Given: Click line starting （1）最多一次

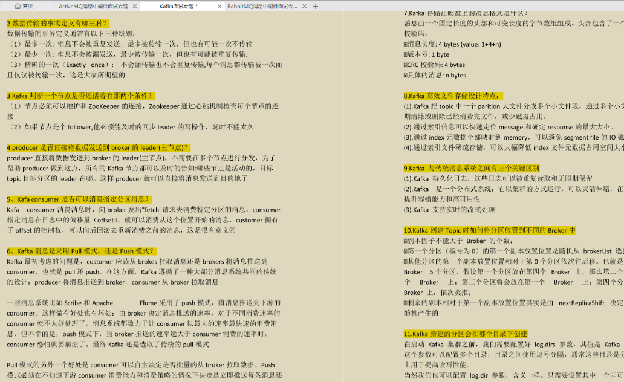Looking at the screenshot, I should pos(130,44).
